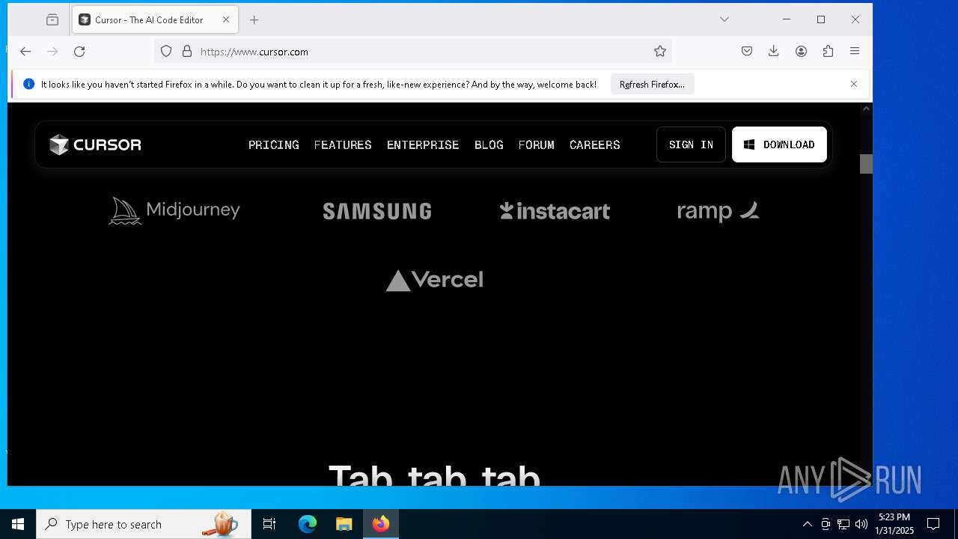Open the PRICING page
Viewport: 958px width, 539px height.
pos(274,144)
